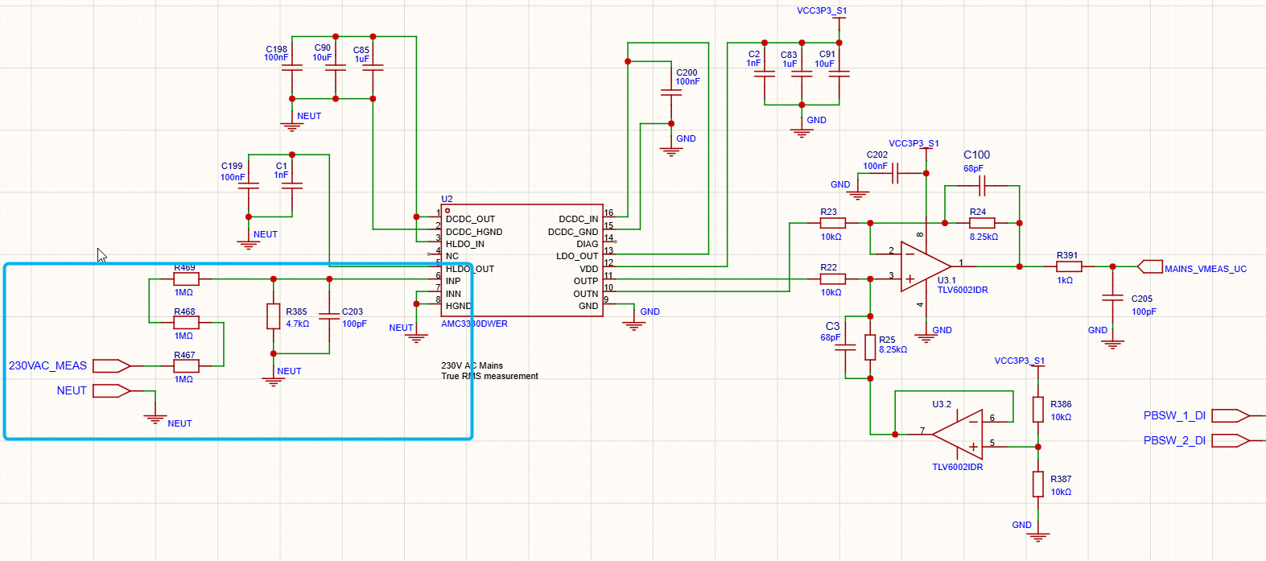The image size is (1266, 561).
Task: Select the MAINS_VMEAS_UC output port symbol
Action: click(1150, 266)
